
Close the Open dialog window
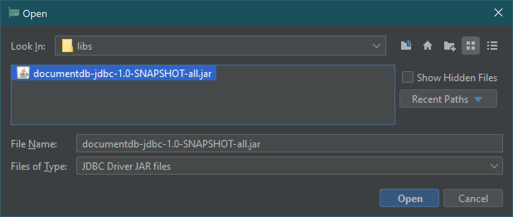pos(498,13)
